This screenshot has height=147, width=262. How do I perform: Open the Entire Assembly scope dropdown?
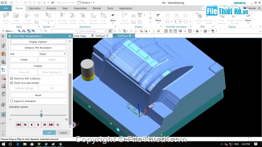click(93, 31)
